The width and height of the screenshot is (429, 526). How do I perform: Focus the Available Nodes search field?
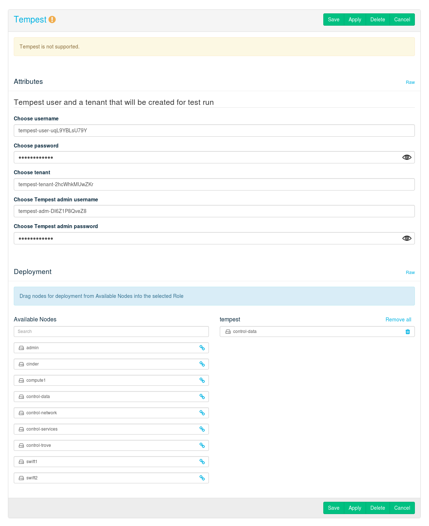(x=111, y=332)
